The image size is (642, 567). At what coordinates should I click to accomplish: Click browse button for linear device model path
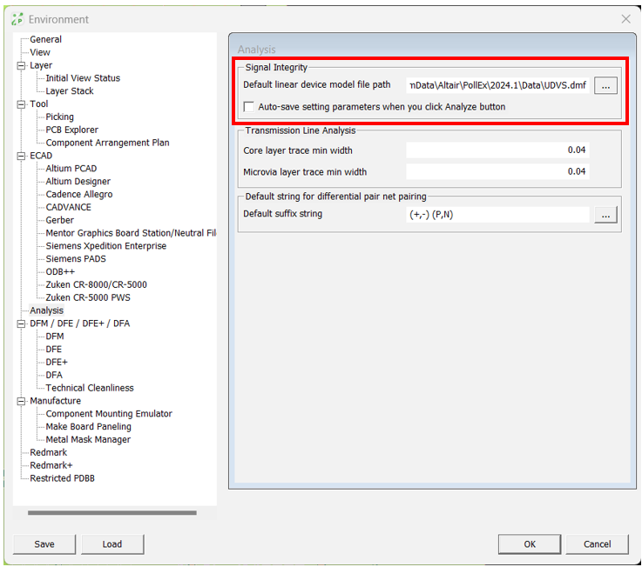(x=606, y=85)
